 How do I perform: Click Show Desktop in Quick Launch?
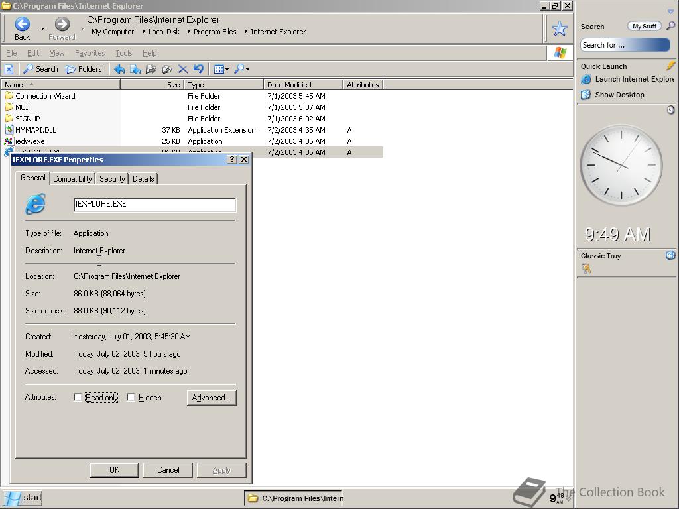[x=612, y=95]
